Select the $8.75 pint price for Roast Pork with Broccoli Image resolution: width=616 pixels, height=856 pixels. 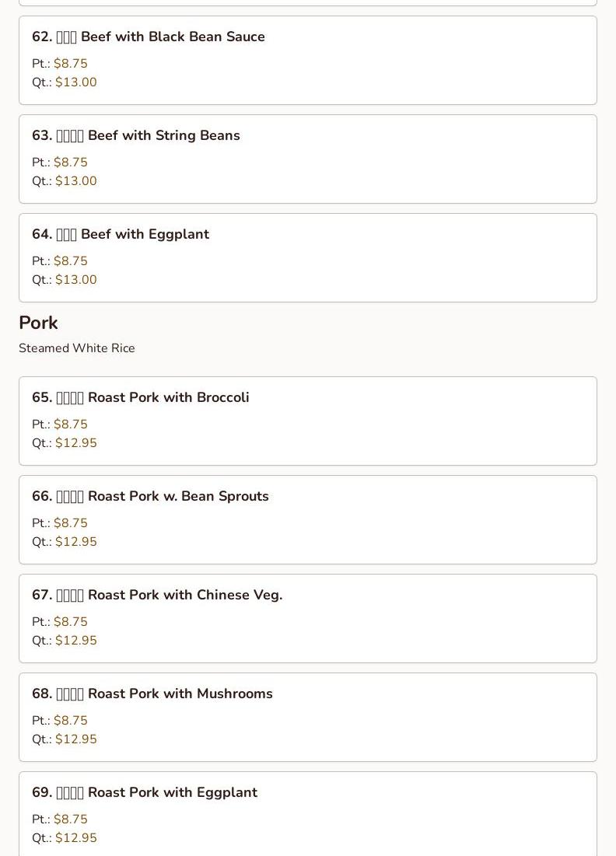click(x=71, y=425)
